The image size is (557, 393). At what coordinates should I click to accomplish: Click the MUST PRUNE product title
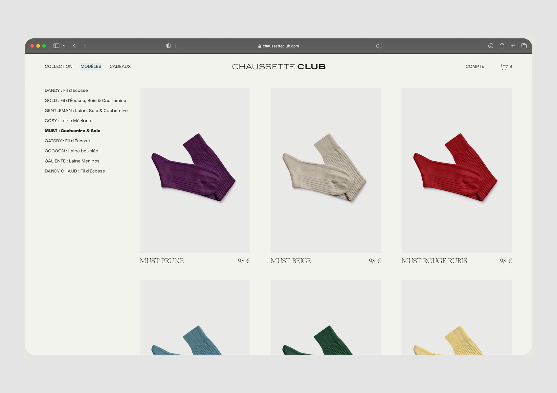[x=162, y=261]
